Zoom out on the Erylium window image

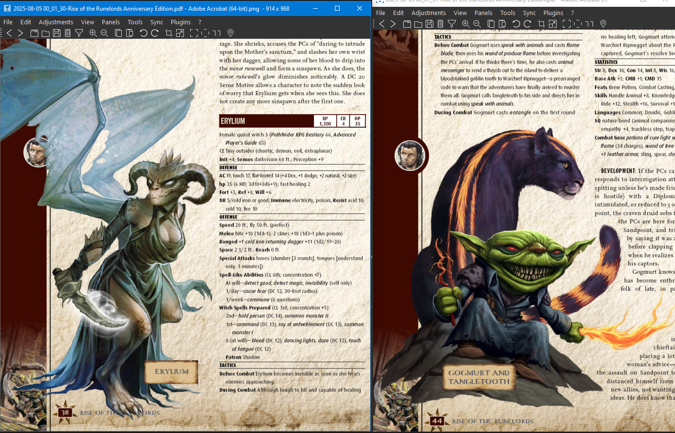click(104, 33)
